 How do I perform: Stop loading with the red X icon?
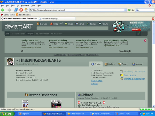(x=21, y=10)
